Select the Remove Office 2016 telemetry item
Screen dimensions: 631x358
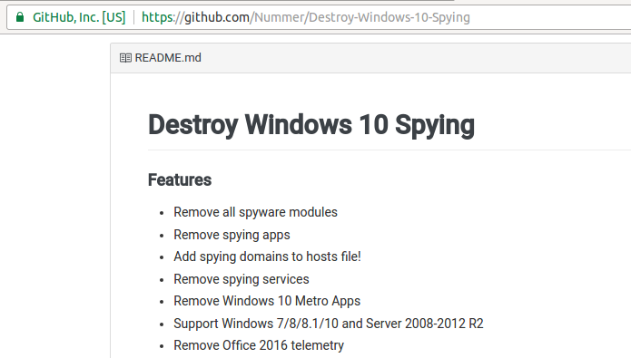coord(259,345)
